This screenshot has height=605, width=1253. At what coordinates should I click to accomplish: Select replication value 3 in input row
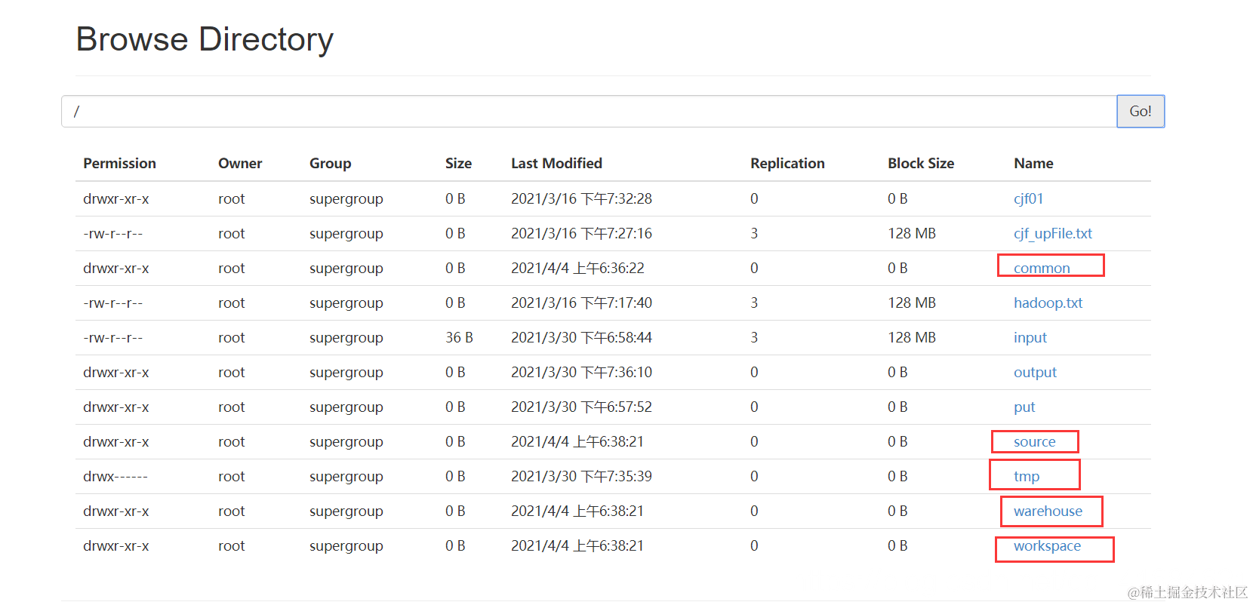coord(754,337)
